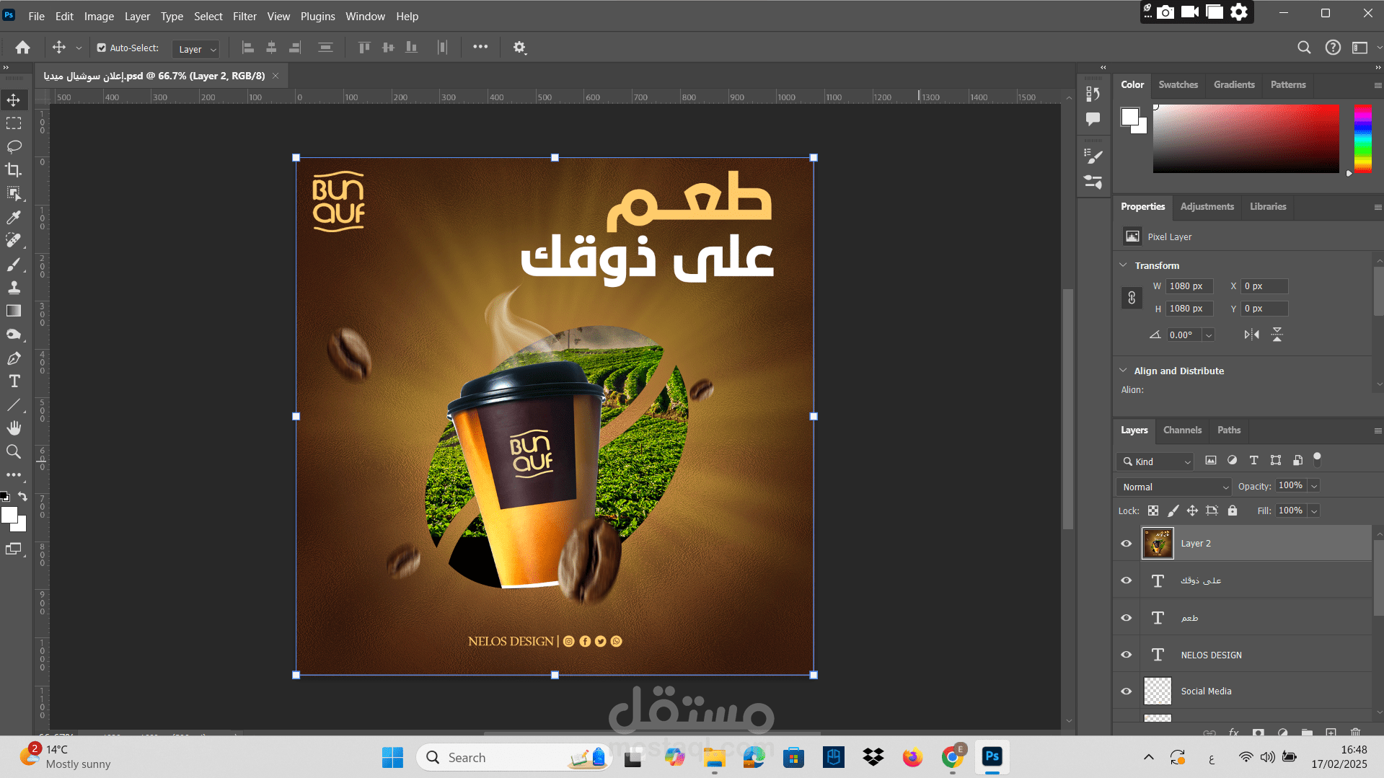The width and height of the screenshot is (1384, 778).
Task: Select the Move tool
Action: coord(14,100)
